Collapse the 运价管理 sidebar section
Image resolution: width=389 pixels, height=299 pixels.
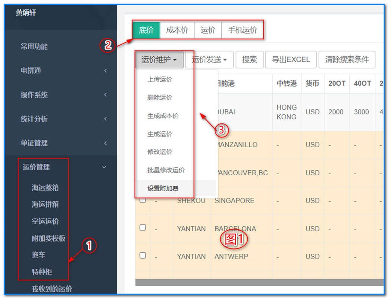37,167
